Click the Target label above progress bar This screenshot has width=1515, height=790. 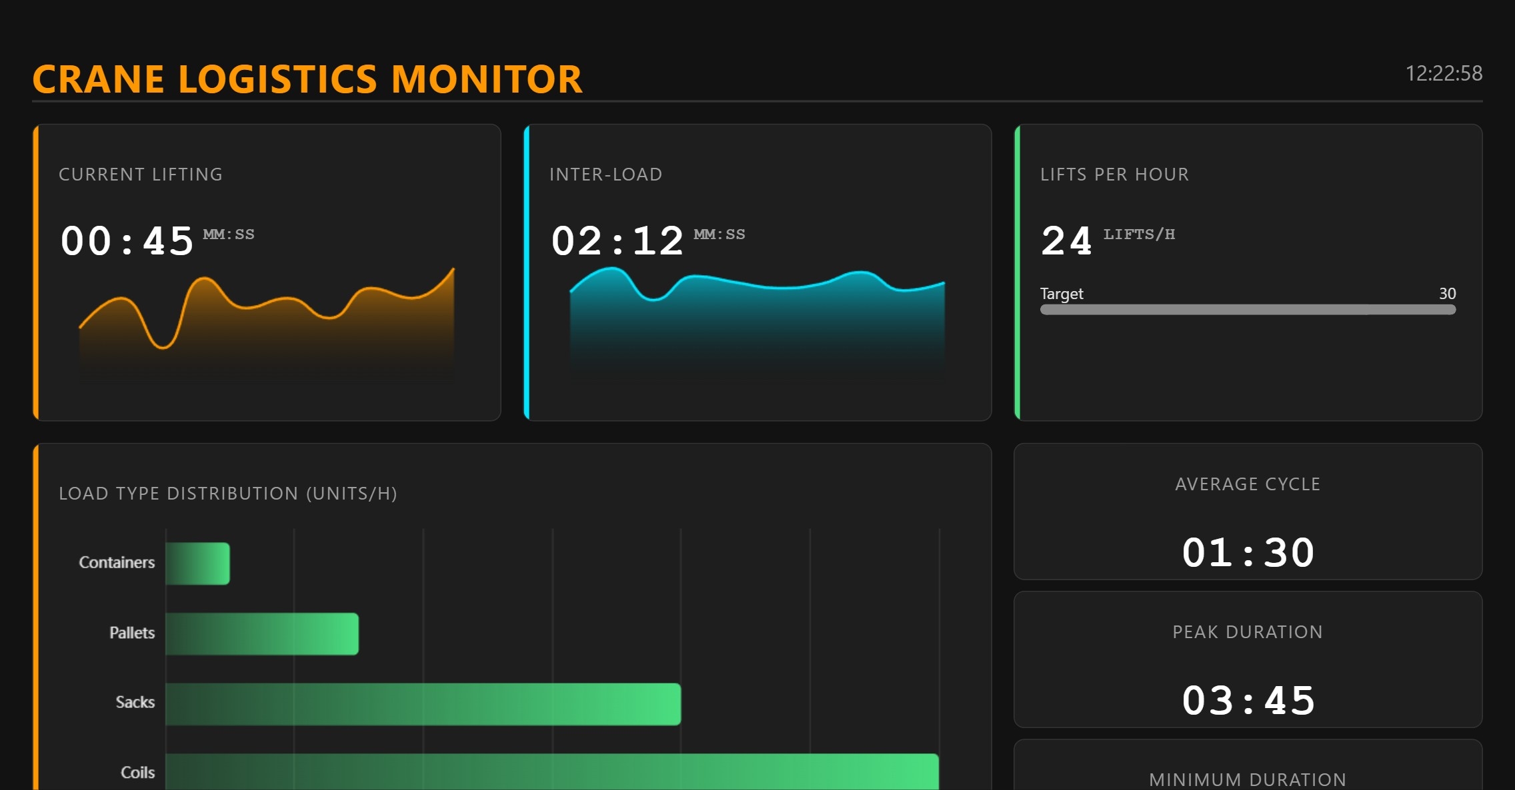(x=1062, y=294)
